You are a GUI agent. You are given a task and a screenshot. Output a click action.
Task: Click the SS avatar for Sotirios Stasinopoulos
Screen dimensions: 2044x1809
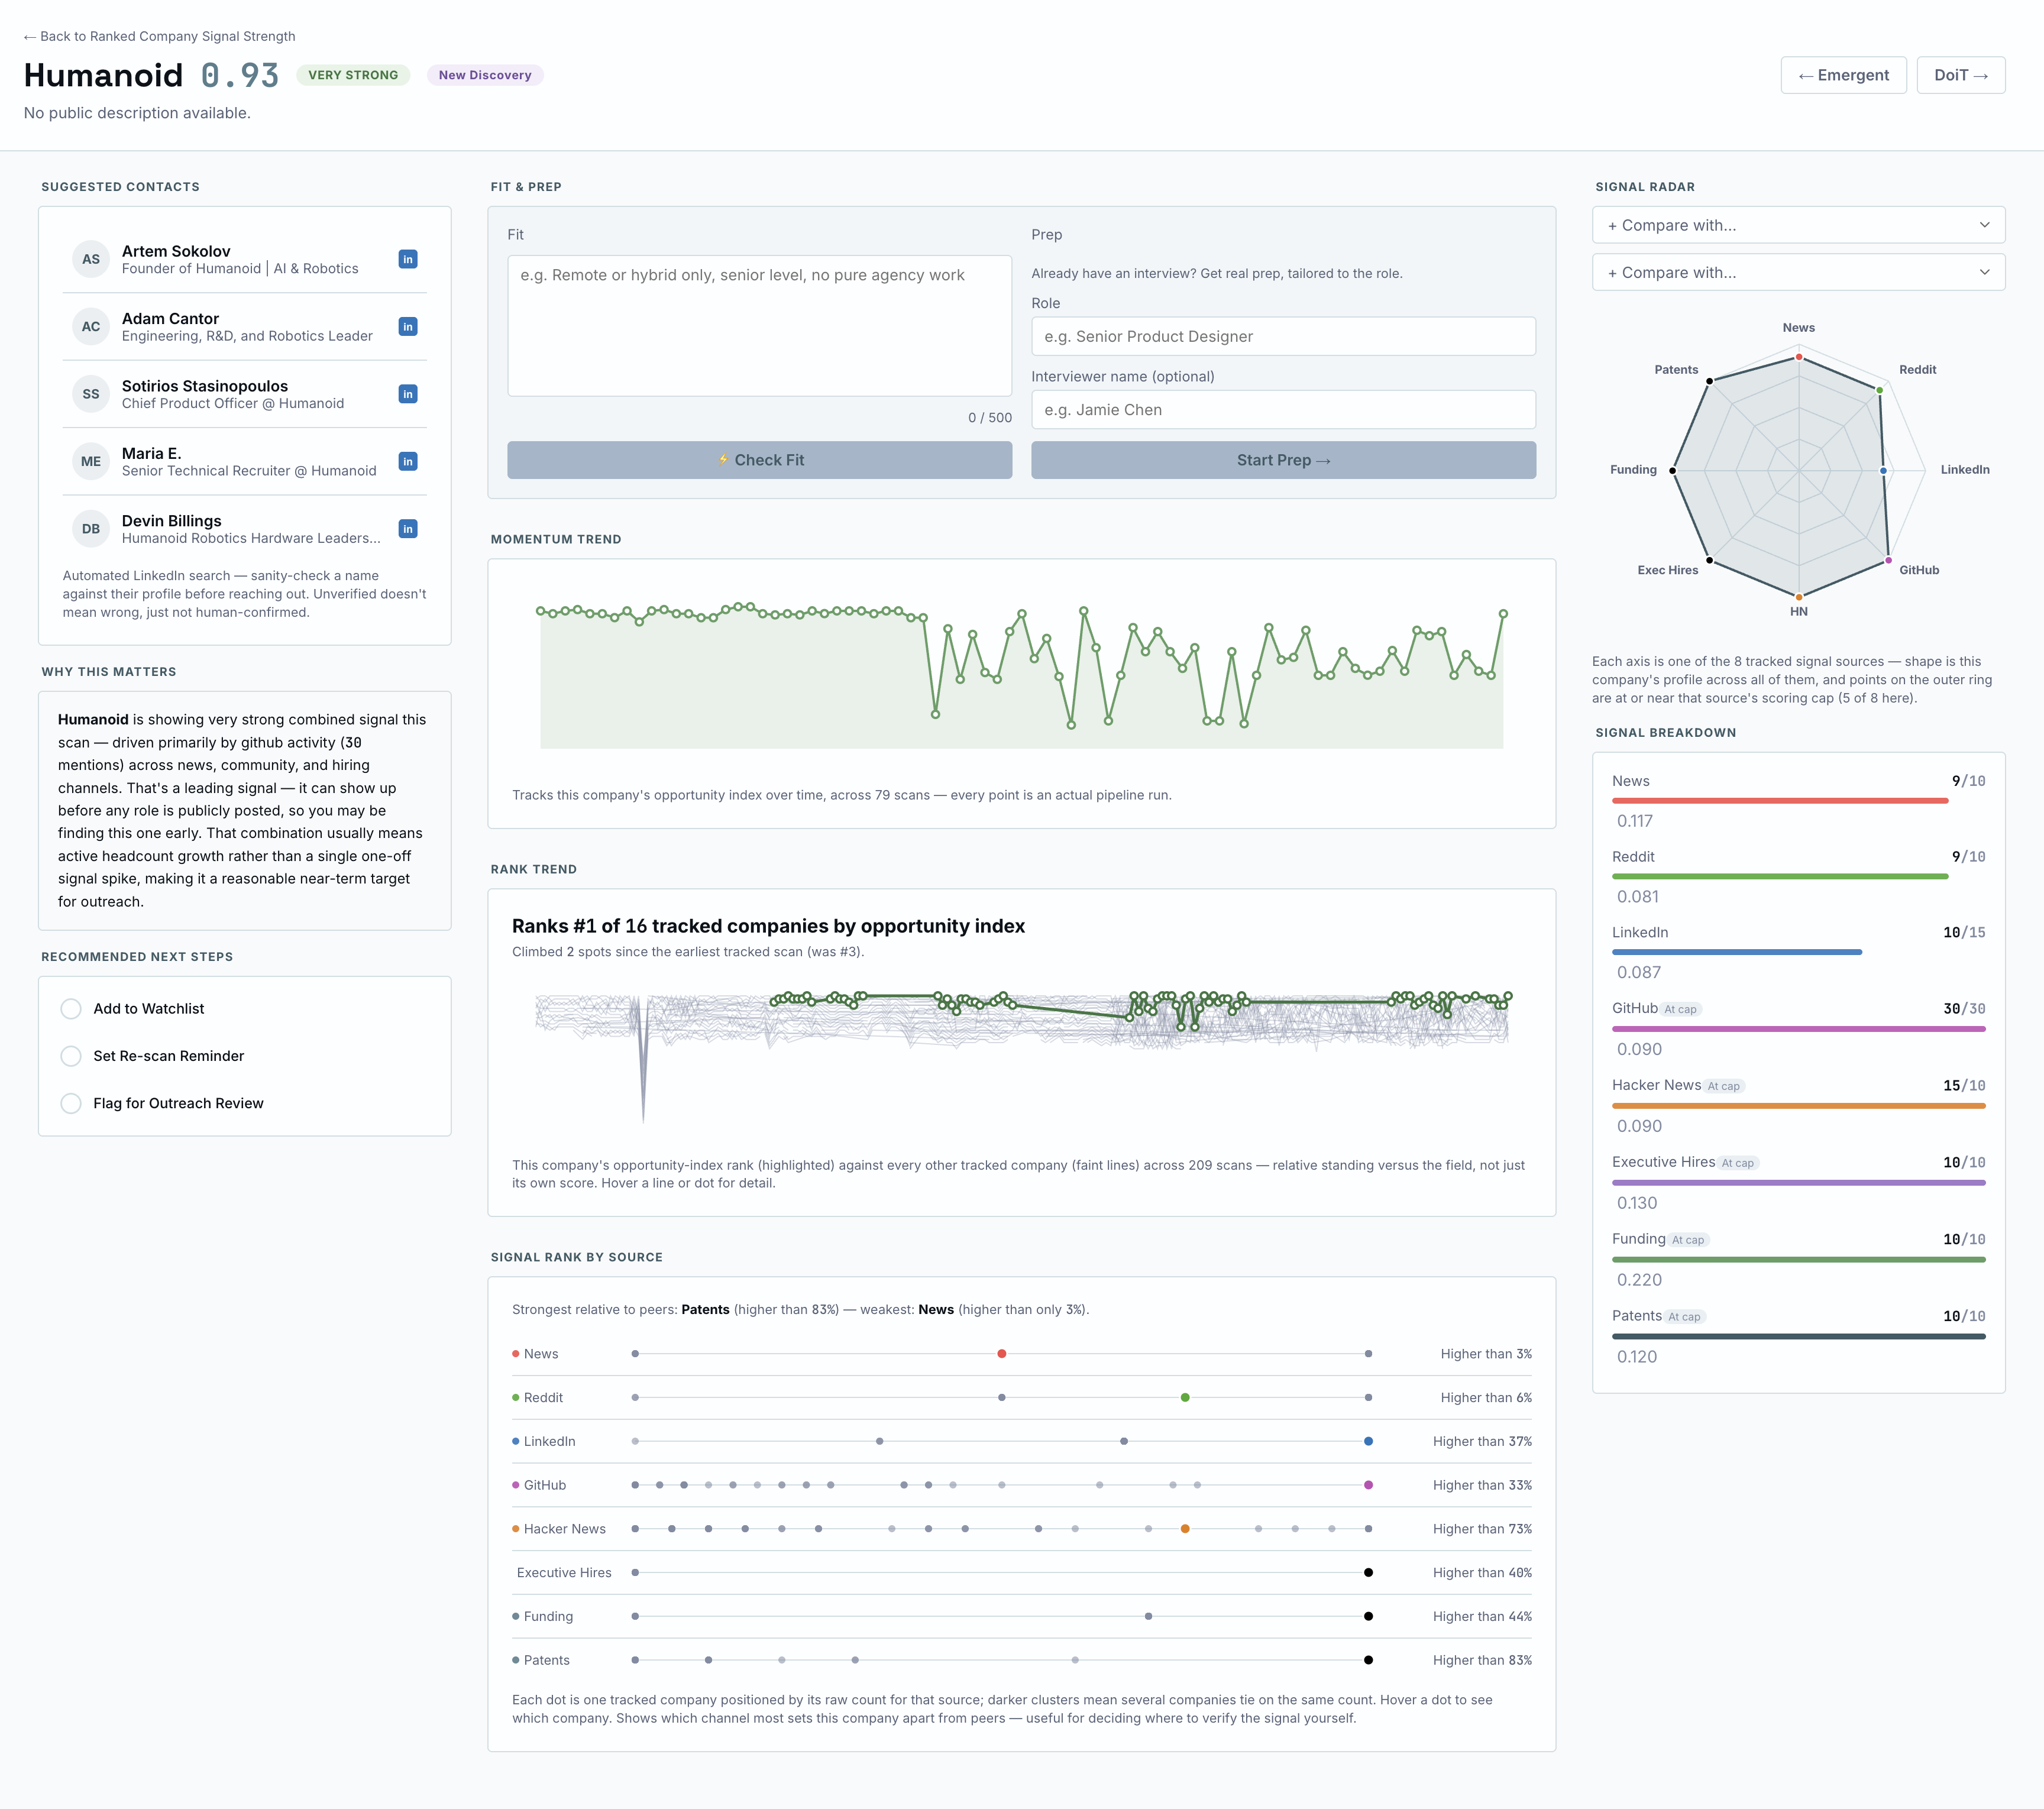coord(91,394)
